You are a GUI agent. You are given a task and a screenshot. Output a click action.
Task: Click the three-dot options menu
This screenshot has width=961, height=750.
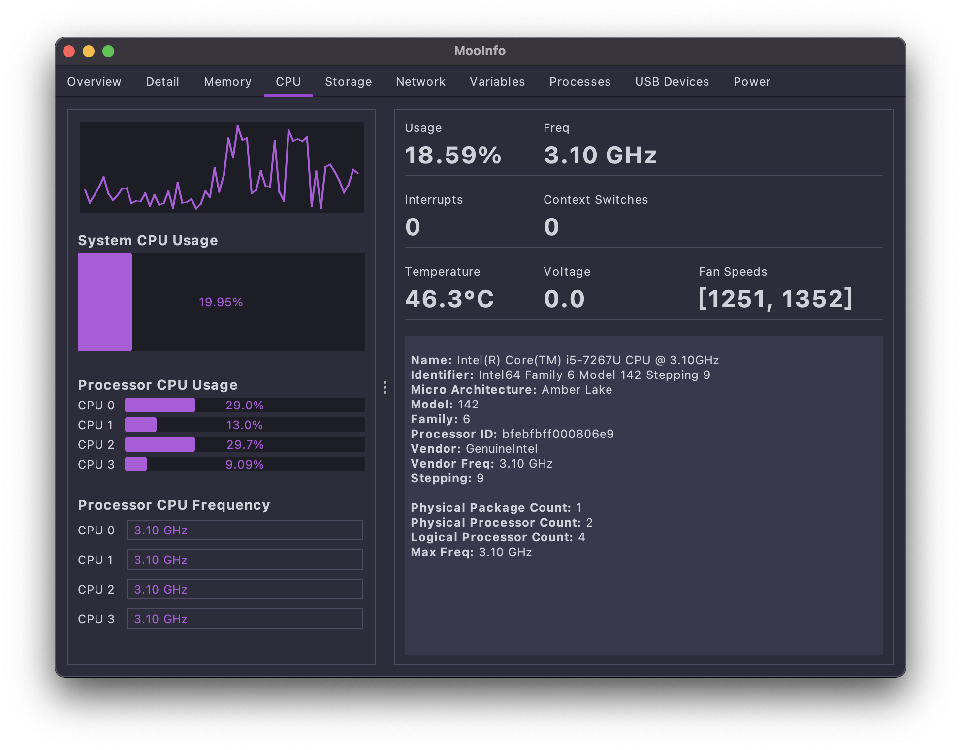[x=384, y=387]
